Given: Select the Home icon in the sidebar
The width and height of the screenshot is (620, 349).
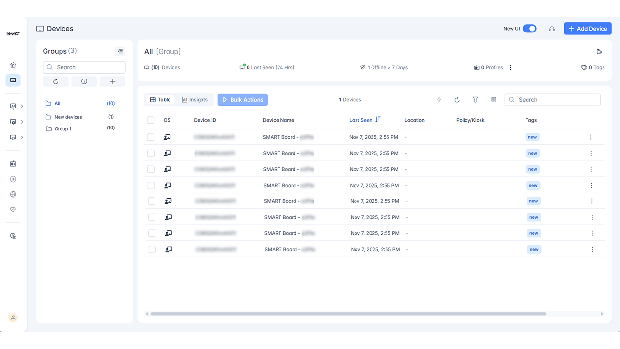Looking at the screenshot, I should coord(13,64).
